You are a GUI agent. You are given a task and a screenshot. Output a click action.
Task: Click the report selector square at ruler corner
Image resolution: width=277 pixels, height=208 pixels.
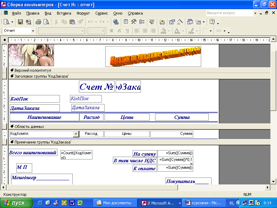(x=5, y=40)
